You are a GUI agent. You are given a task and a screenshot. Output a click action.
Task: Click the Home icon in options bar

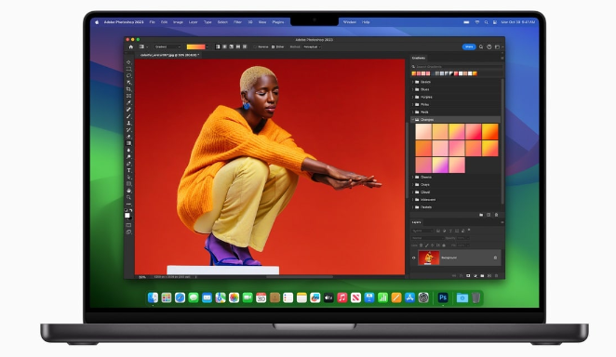point(131,46)
